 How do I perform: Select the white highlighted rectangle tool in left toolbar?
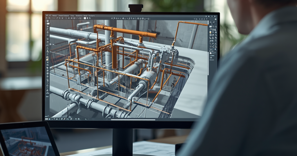pyautogui.click(x=48, y=24)
